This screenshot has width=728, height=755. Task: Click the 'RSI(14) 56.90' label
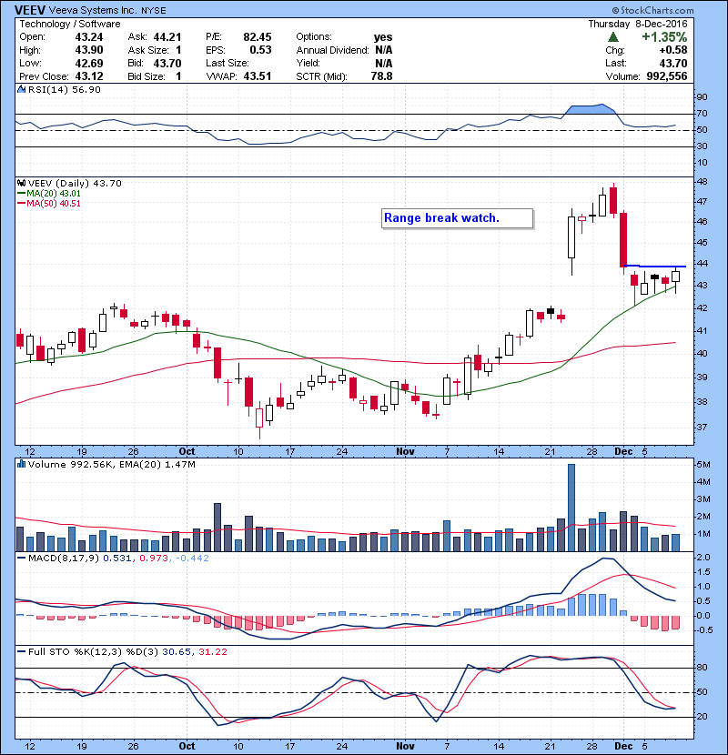tap(65, 89)
